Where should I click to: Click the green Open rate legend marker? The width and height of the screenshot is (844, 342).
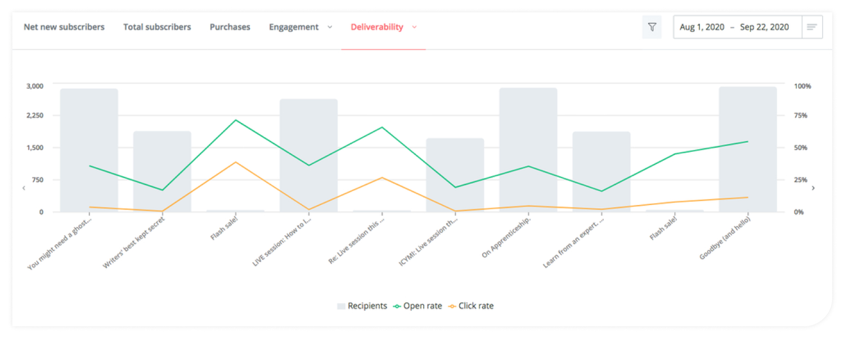(x=398, y=305)
